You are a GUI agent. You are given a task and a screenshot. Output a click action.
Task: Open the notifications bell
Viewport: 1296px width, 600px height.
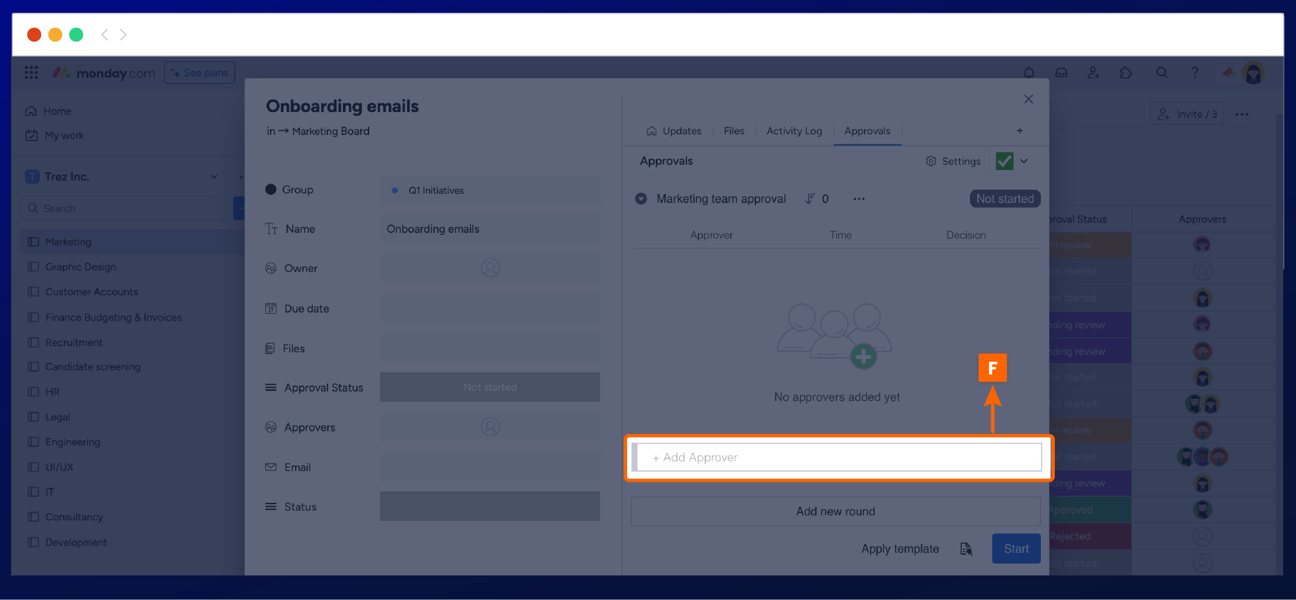click(1029, 73)
